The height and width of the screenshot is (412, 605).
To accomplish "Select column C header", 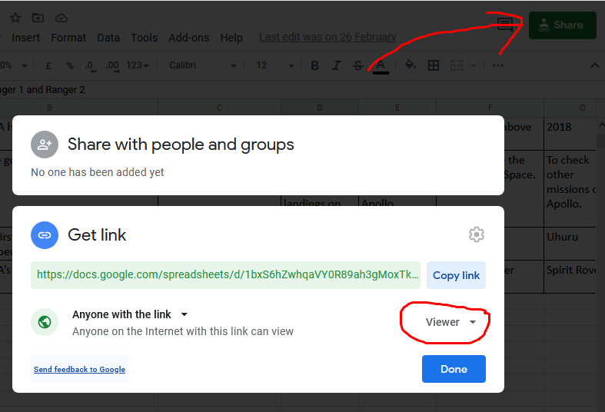I will [x=220, y=108].
